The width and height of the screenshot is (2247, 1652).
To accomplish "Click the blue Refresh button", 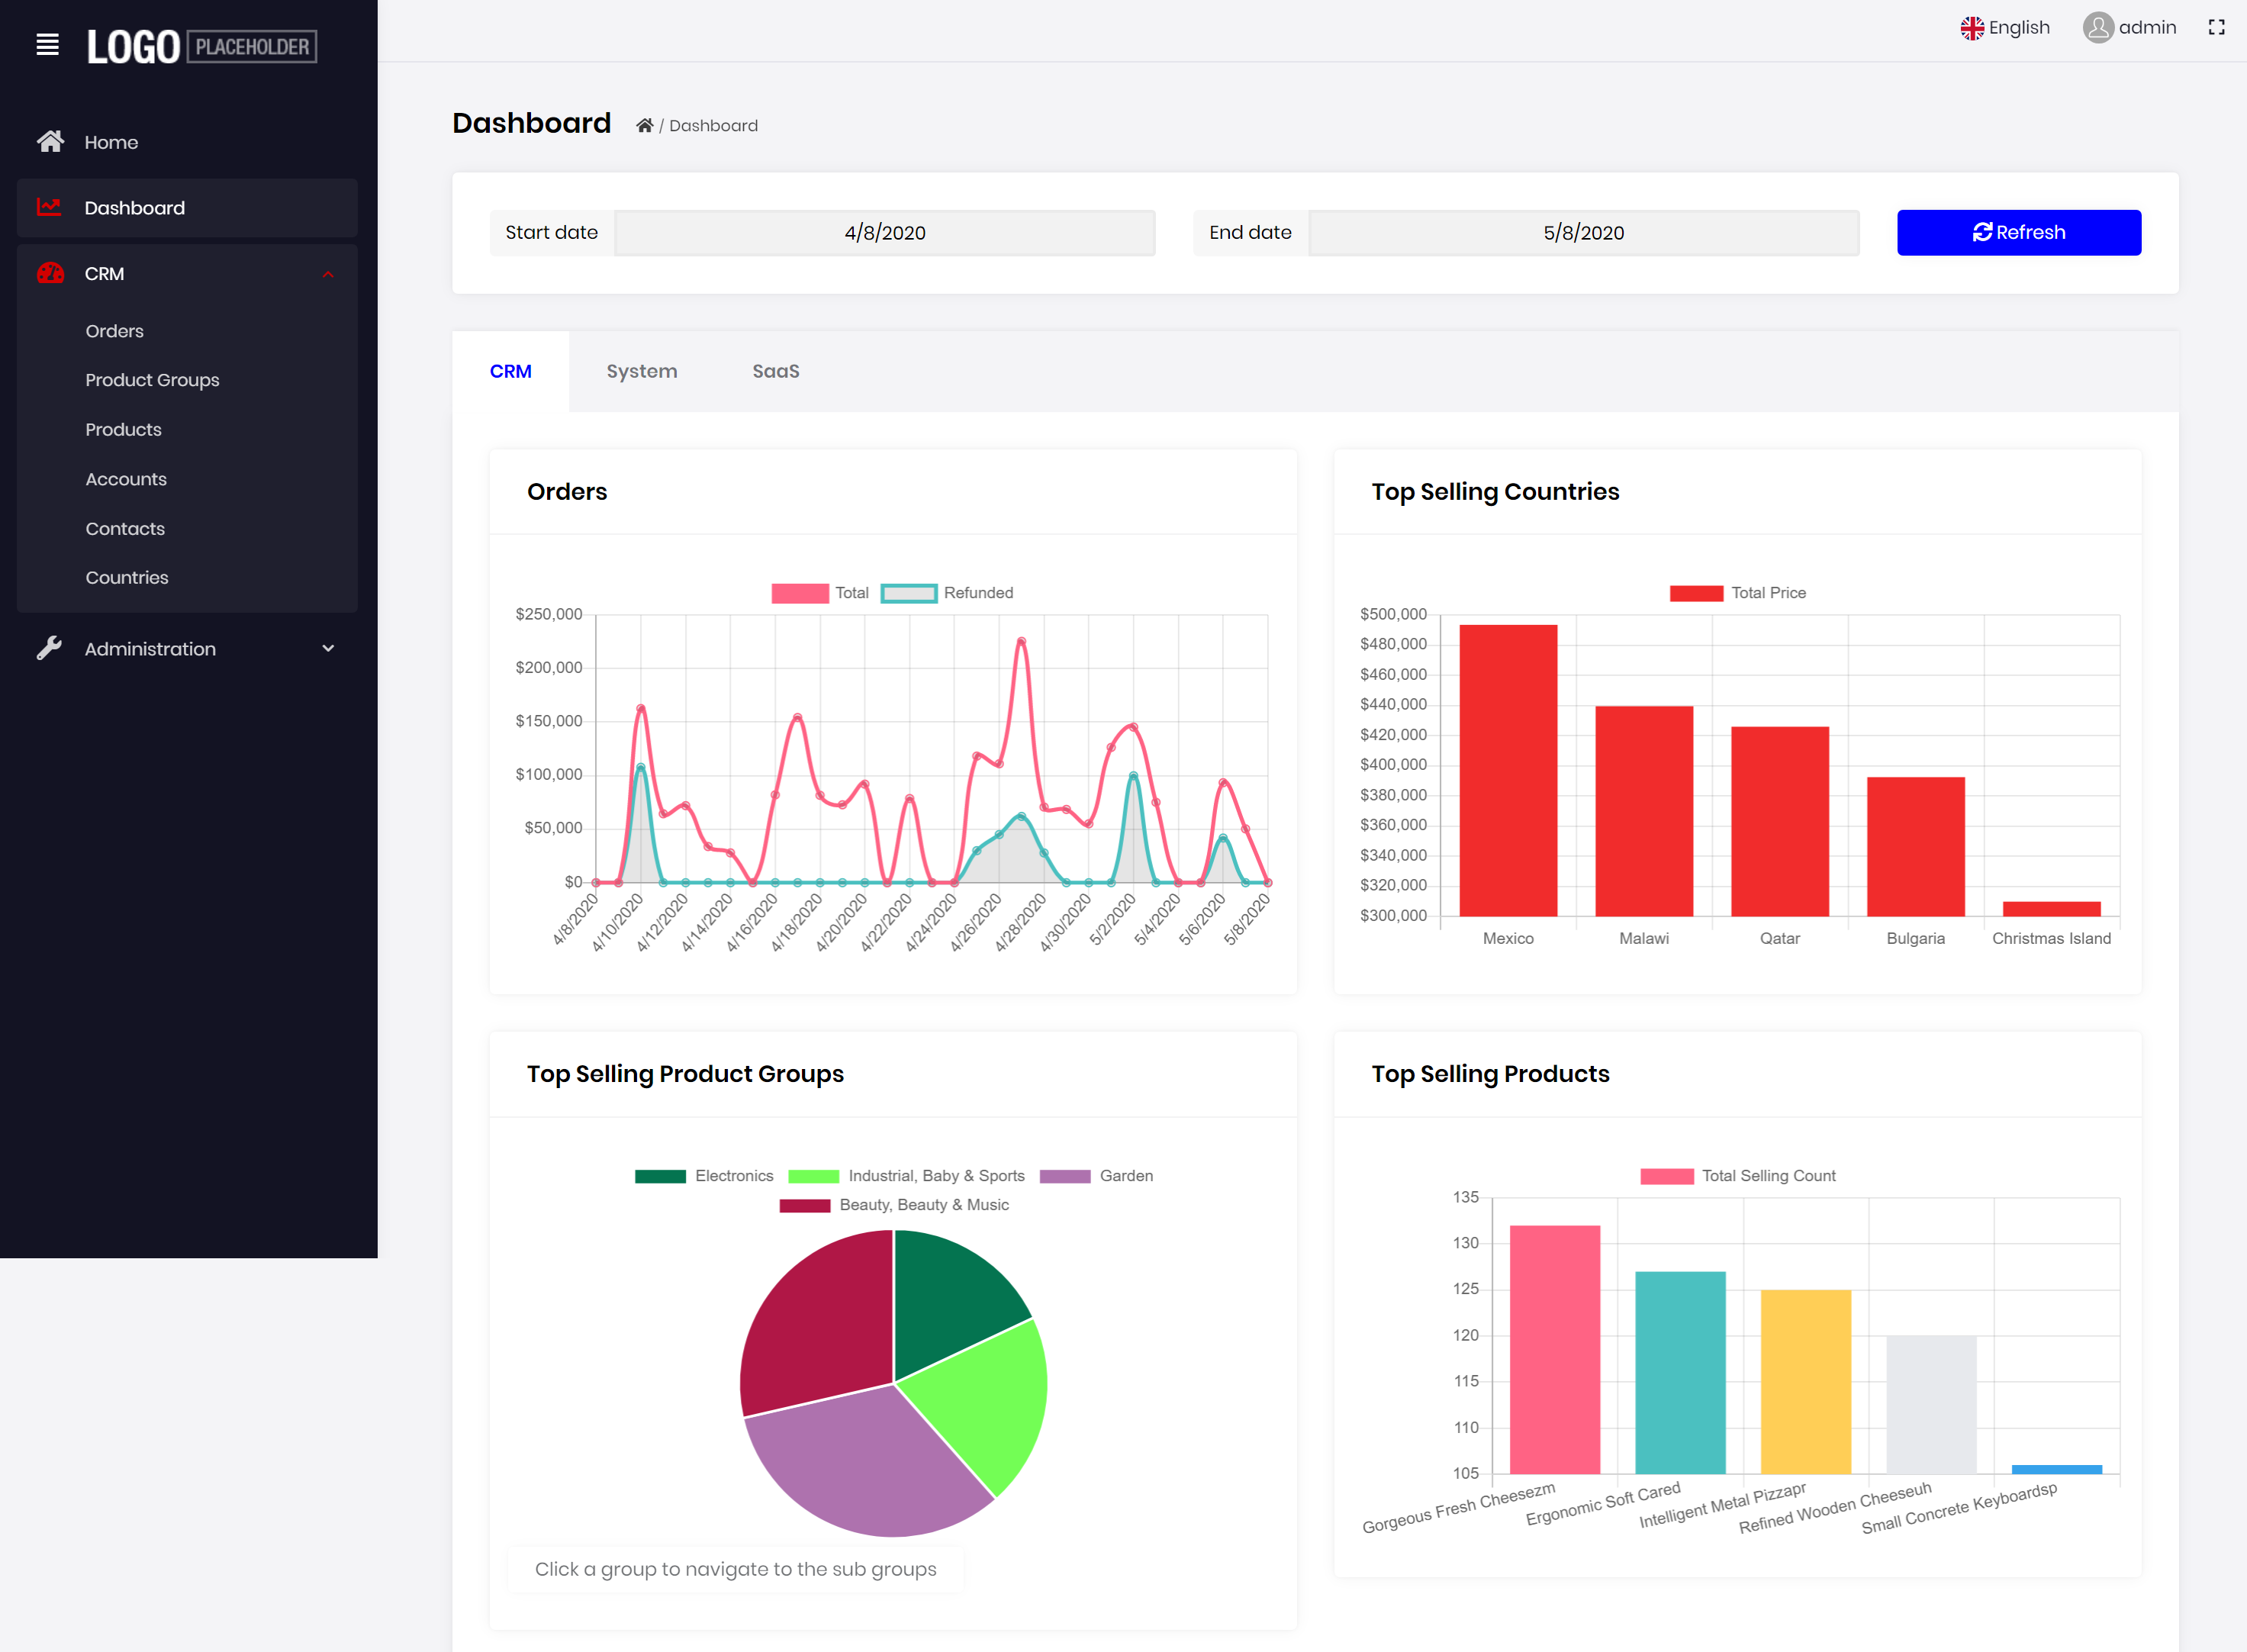I will click(2018, 232).
